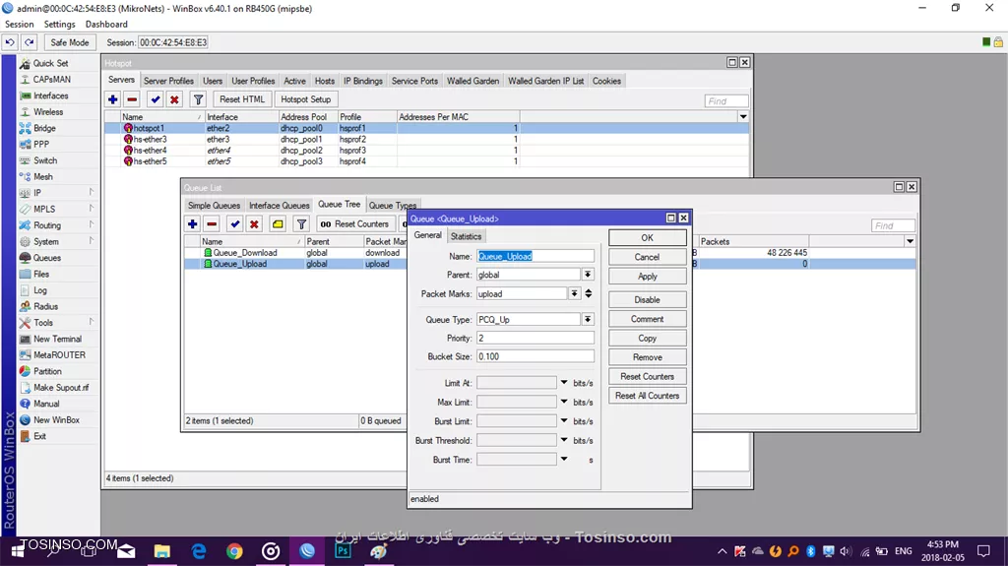Click the Reset HTML button
The width and height of the screenshot is (1008, 566).
[x=242, y=99]
